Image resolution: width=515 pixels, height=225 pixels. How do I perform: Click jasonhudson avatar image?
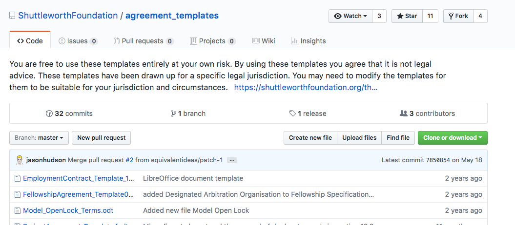(x=20, y=160)
